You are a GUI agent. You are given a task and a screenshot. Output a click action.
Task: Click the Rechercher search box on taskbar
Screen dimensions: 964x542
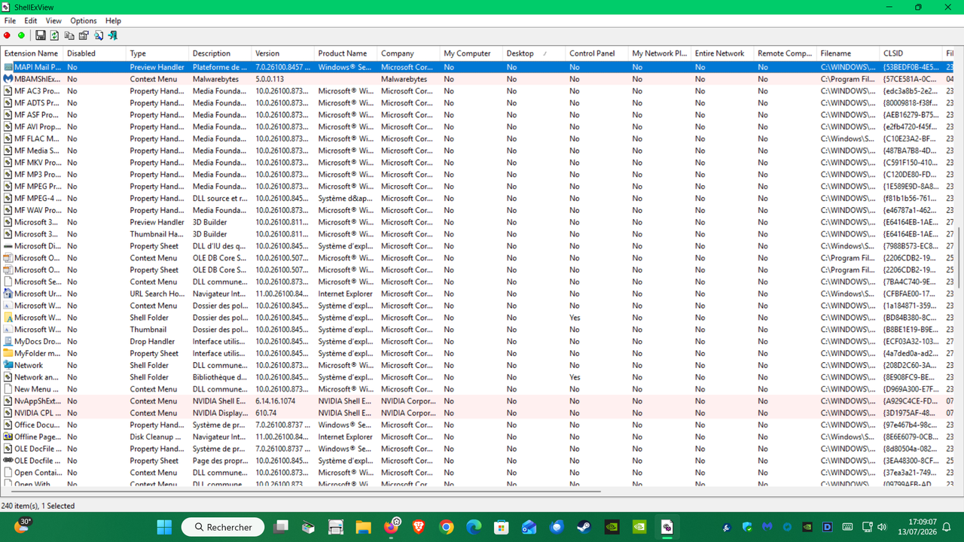[223, 527]
